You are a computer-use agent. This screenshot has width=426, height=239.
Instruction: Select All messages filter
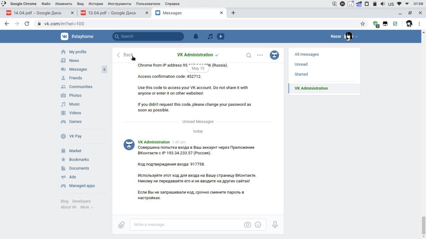point(324,54)
